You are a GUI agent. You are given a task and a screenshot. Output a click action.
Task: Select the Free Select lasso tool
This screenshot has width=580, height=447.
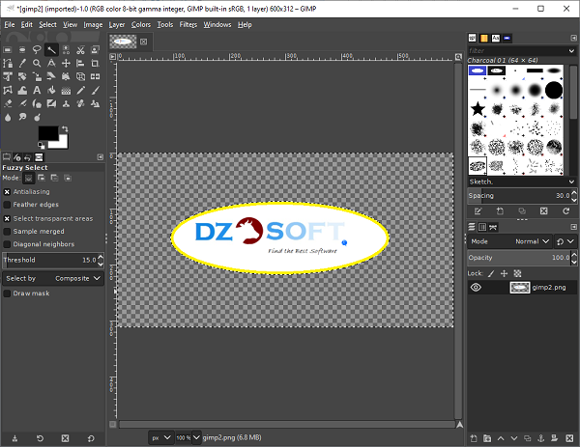click(37, 50)
